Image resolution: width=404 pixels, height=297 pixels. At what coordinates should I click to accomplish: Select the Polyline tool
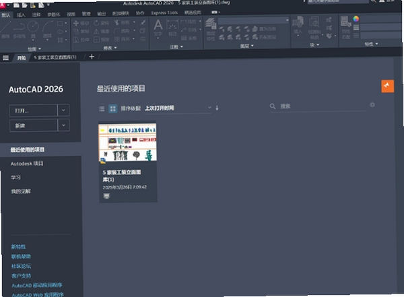19,30
